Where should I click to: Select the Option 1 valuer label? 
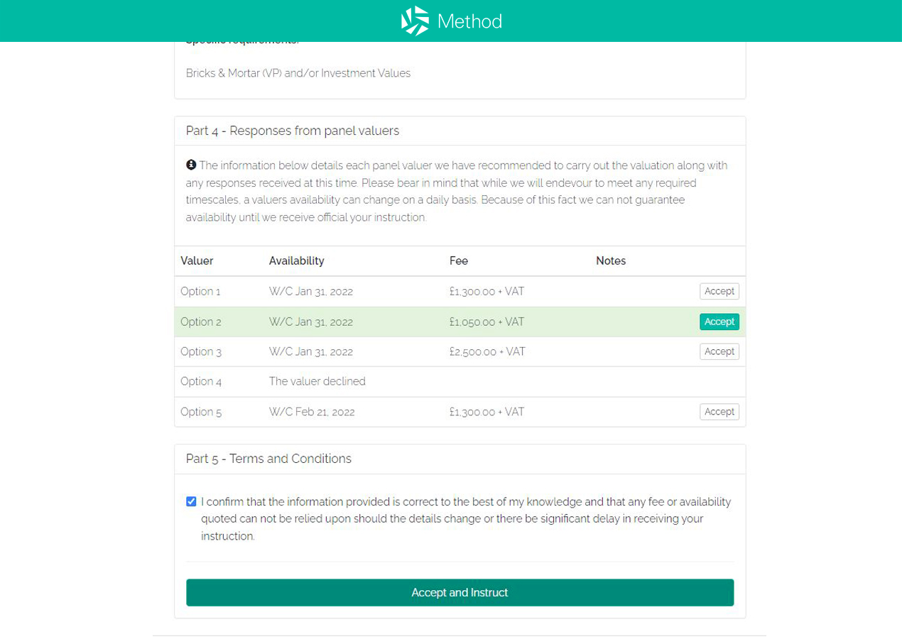(x=200, y=291)
